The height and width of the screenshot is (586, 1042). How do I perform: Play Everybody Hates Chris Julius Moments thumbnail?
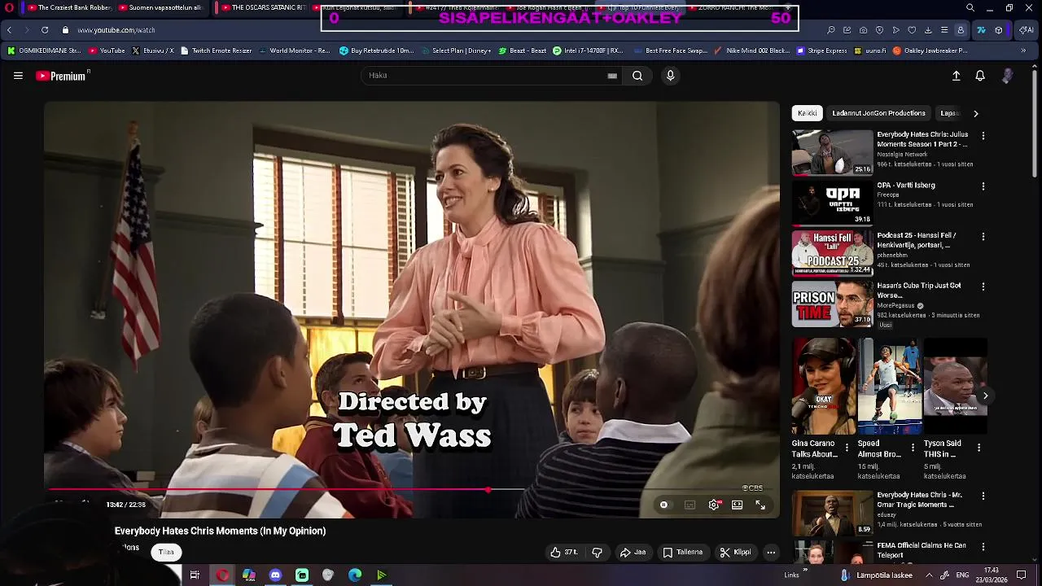click(832, 152)
